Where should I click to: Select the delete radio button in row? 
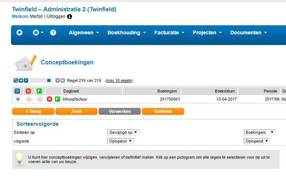pyautogui.click(x=29, y=99)
